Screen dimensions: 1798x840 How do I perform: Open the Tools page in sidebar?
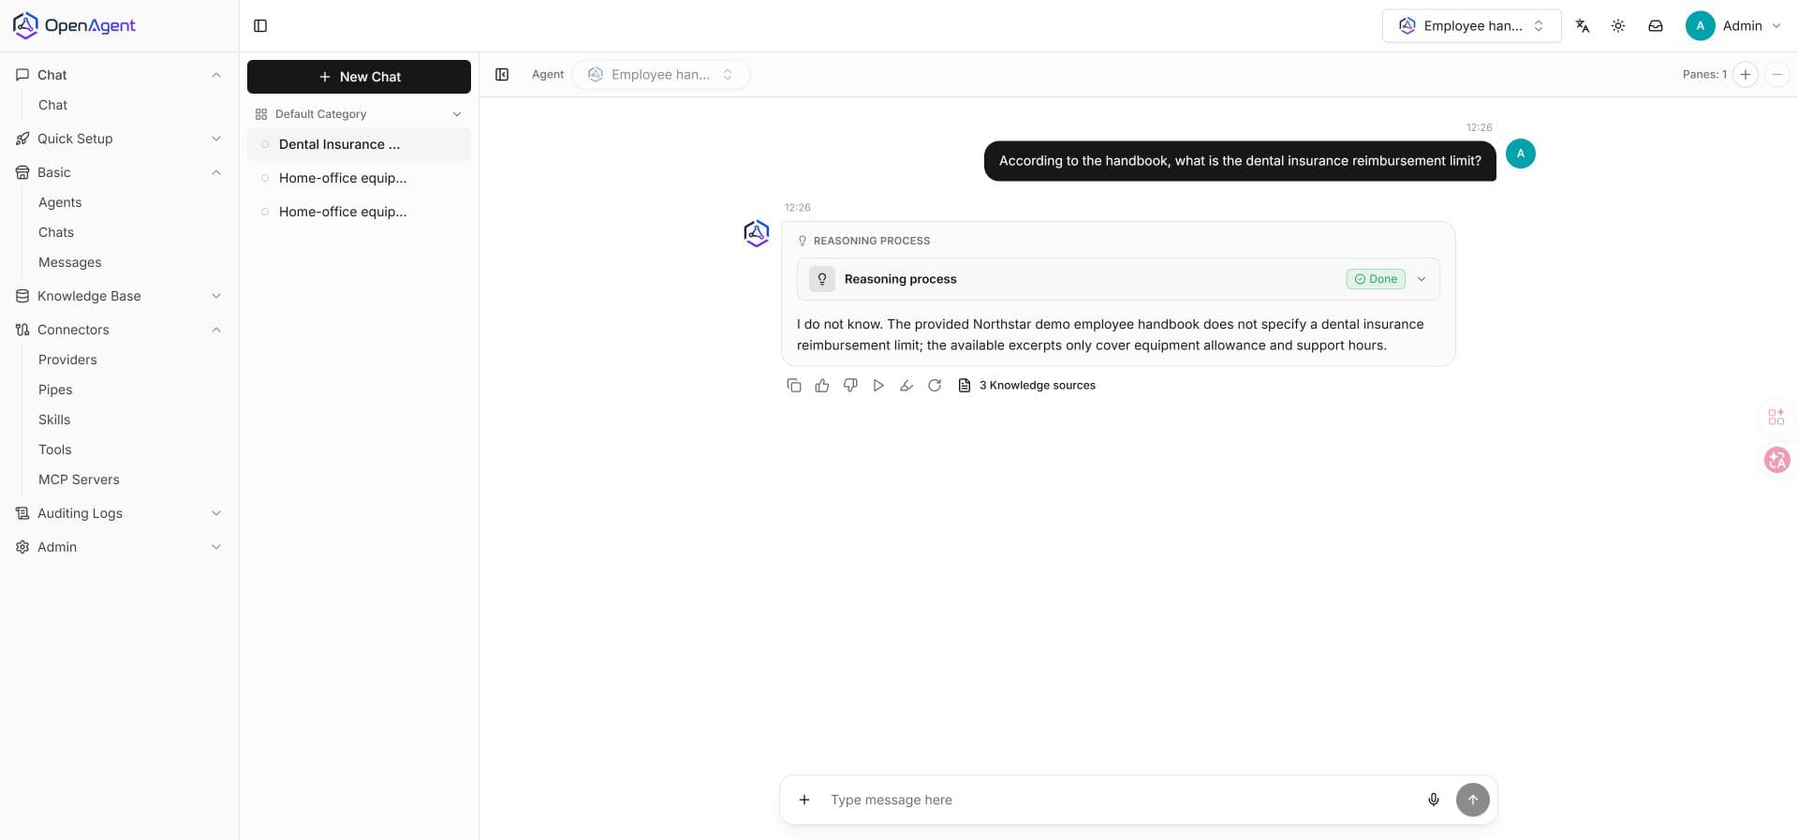click(x=55, y=449)
